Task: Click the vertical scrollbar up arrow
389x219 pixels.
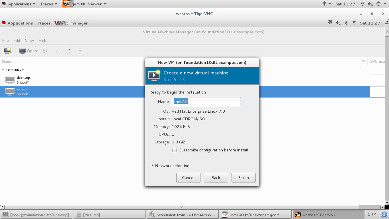Action: click(387, 21)
